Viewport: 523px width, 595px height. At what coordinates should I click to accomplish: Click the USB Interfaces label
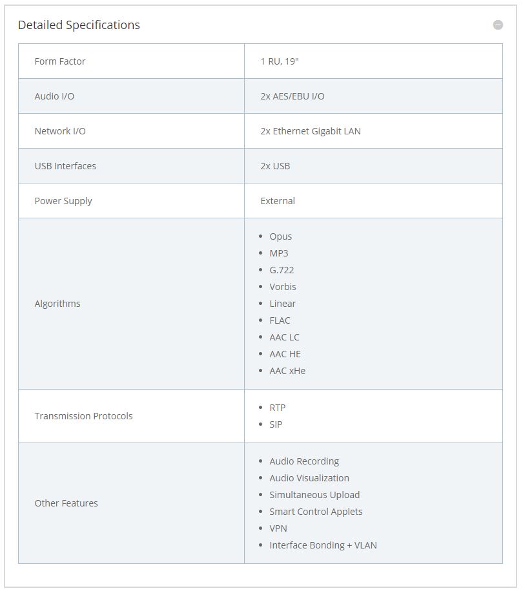point(65,166)
